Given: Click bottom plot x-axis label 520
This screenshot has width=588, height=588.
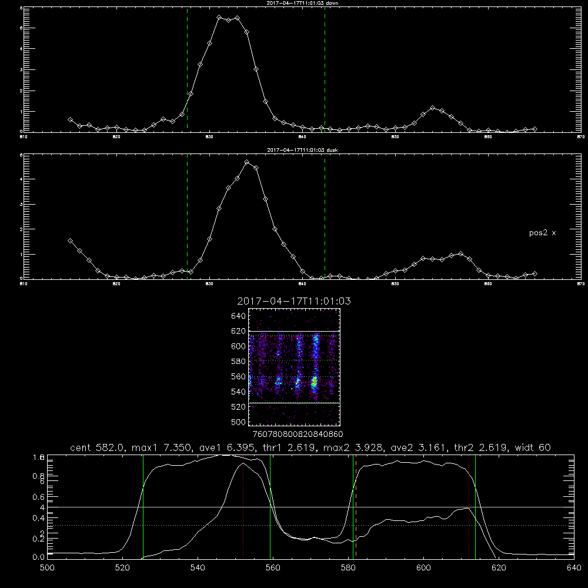Looking at the screenshot, I should point(122,568).
